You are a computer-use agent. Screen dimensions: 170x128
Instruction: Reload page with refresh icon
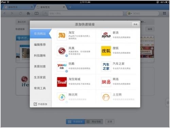20,14
